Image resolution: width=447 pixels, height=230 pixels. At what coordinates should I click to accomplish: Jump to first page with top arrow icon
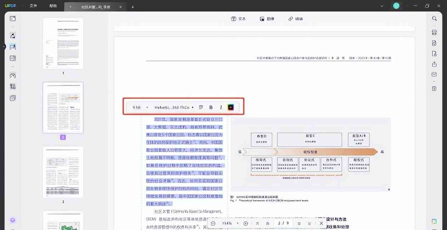pos(258,223)
